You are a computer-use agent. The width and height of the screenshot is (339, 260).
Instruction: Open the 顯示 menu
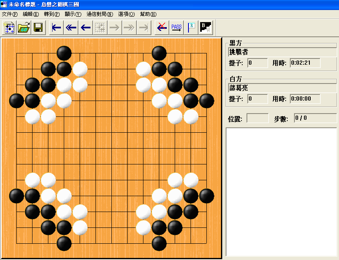73,14
